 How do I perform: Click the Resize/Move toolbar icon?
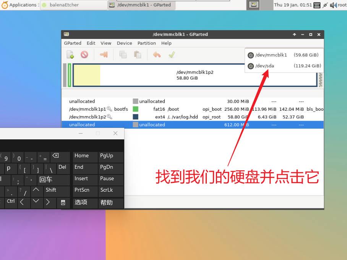(x=104, y=54)
